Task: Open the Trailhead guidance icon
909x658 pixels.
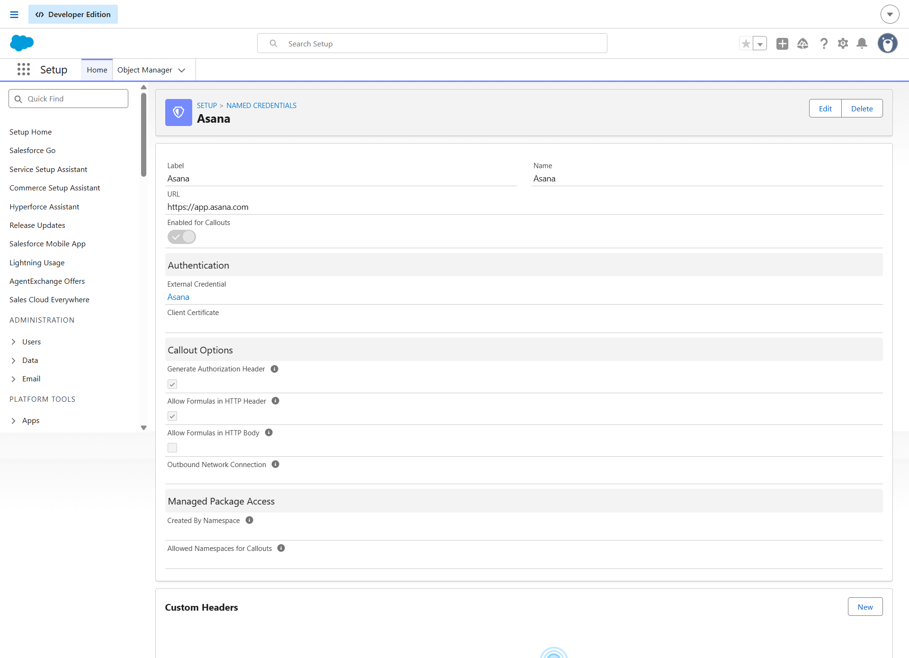Action: click(x=802, y=44)
